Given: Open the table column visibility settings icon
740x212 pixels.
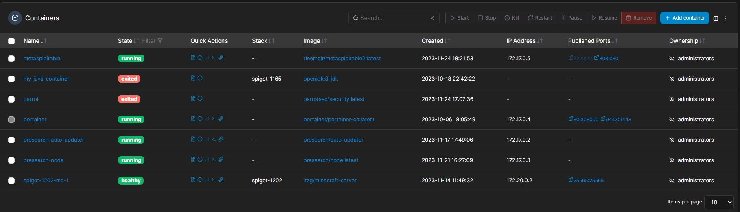Looking at the screenshot, I should (716, 18).
